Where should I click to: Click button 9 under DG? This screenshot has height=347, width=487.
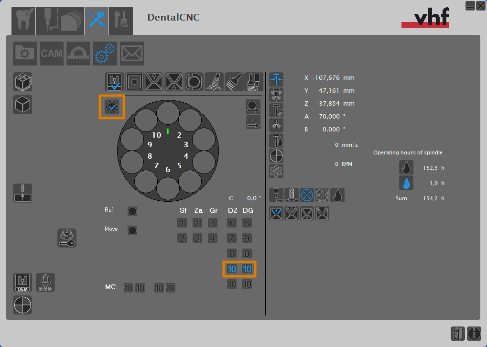coord(247,239)
